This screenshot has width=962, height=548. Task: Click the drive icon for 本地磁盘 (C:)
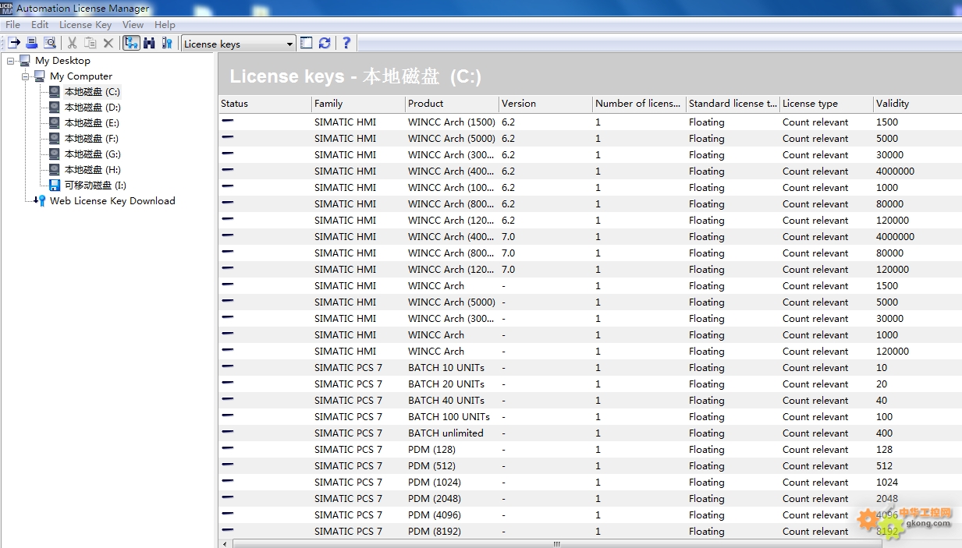click(x=55, y=92)
